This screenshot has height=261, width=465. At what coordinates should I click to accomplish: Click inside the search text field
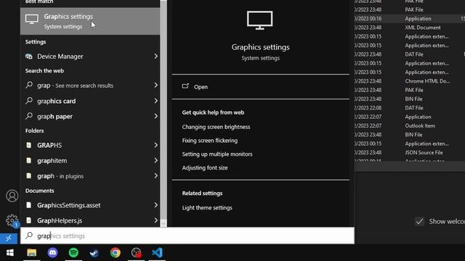187,236
